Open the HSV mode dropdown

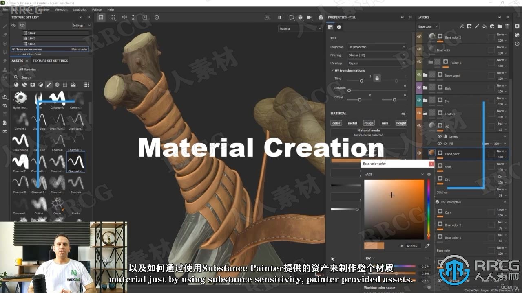point(369,258)
